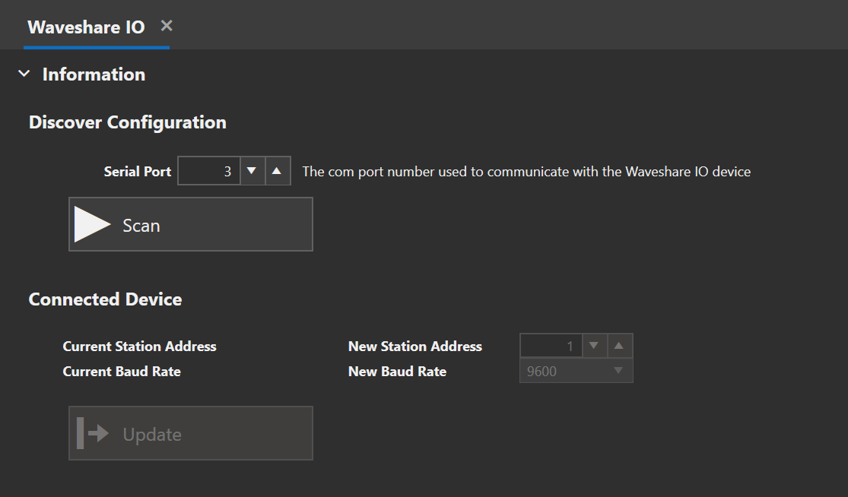848x497 pixels.
Task: Increase the Serial Port number with up arrow
Action: (x=277, y=171)
